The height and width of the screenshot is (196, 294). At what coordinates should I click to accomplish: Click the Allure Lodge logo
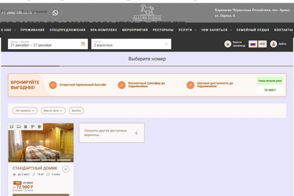[x=147, y=13]
